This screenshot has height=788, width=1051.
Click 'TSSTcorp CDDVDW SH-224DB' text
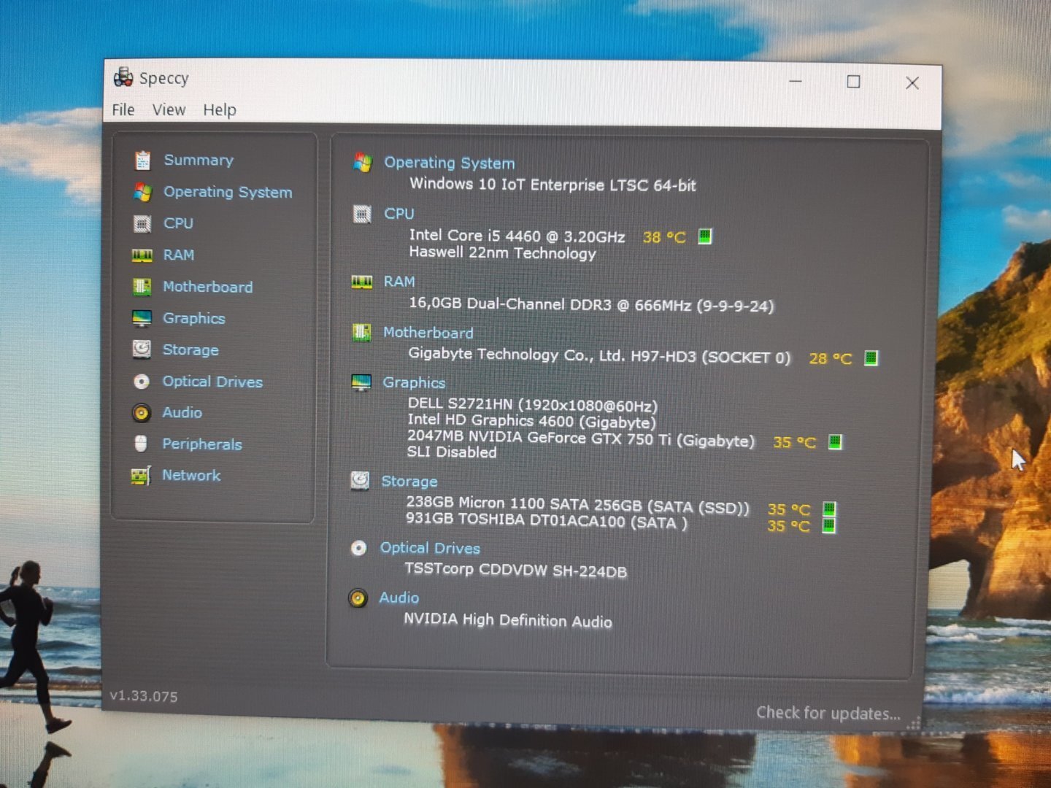[x=515, y=570]
